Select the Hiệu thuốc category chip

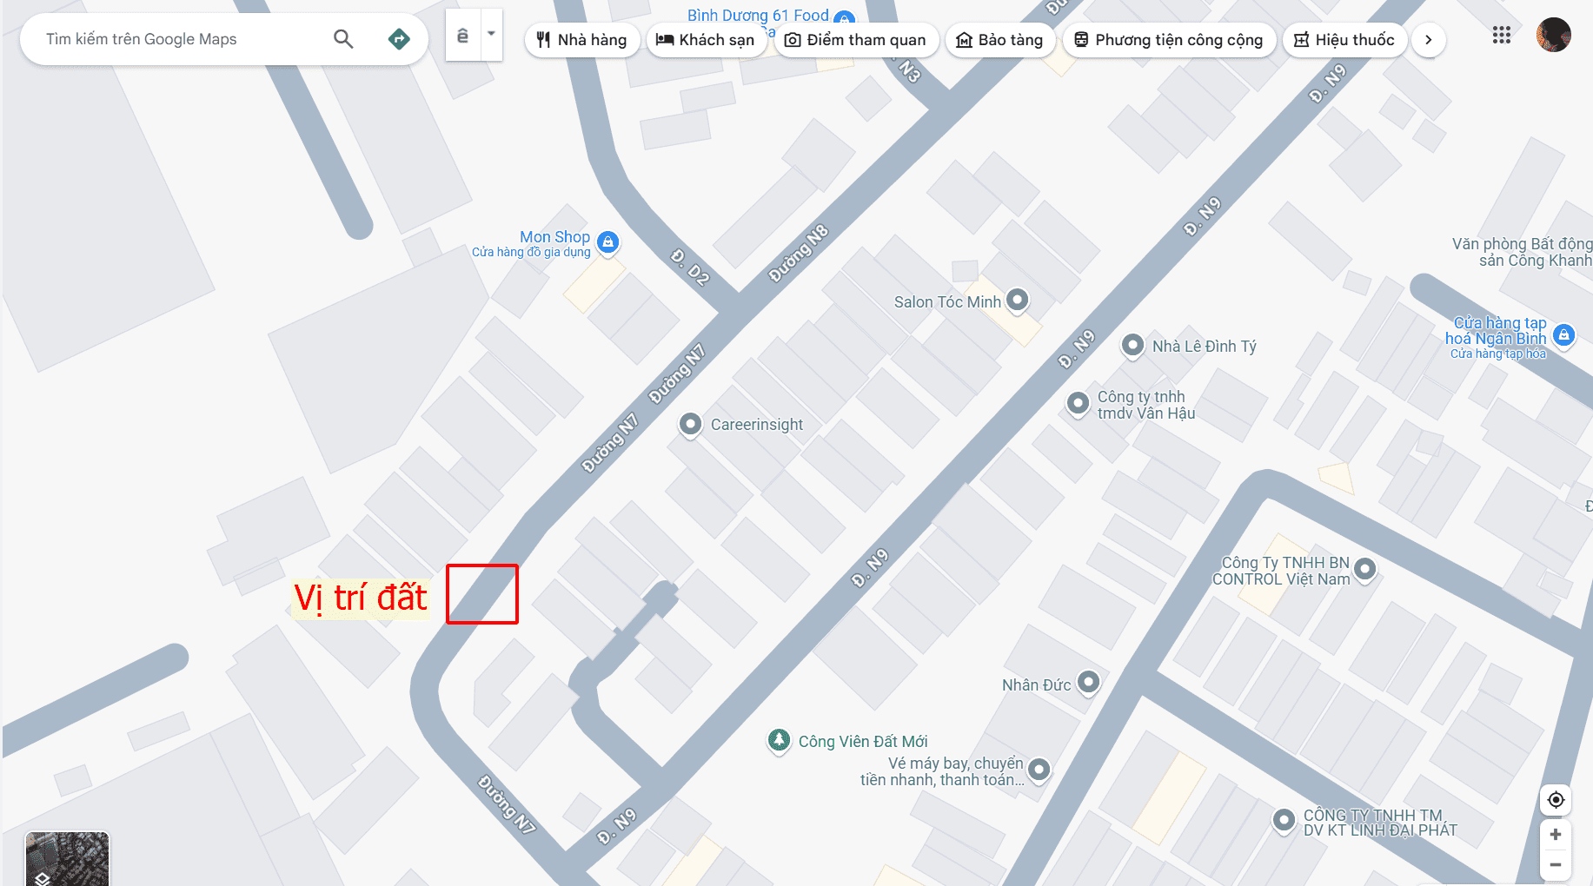click(1344, 40)
